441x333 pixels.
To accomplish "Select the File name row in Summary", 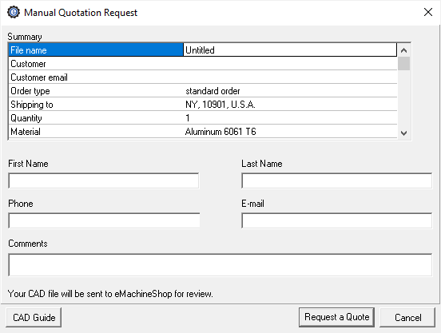I will point(203,50).
